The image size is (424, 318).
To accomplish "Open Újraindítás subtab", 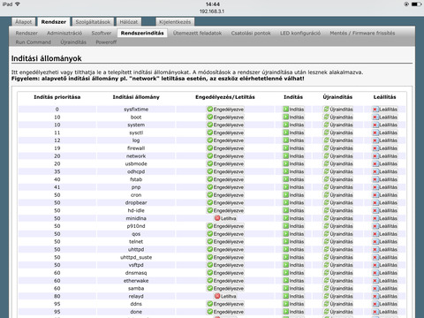I will click(73, 42).
